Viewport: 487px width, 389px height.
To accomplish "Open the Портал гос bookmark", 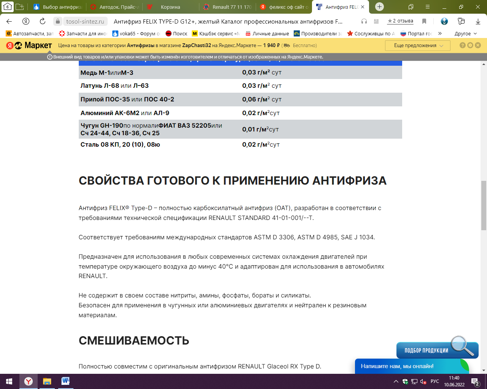I will click(x=416, y=33).
